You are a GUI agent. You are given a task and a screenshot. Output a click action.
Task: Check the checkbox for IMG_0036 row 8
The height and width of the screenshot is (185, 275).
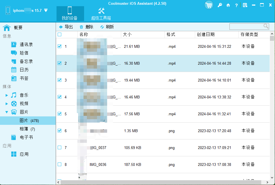click(59, 164)
